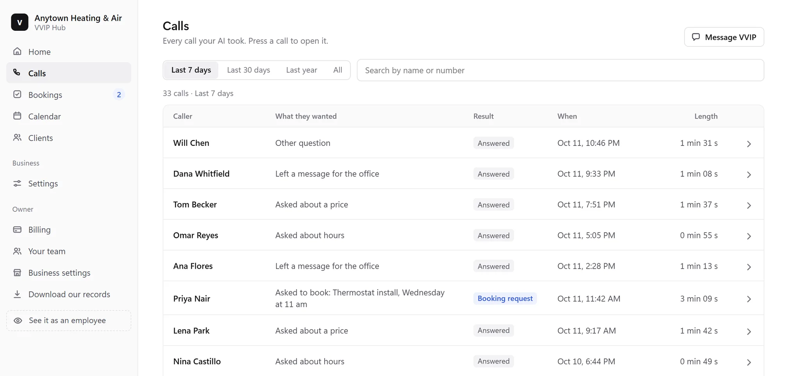Screen dimensions: 789x376
Task: Click the Calls phone icon
Action: click(x=17, y=73)
